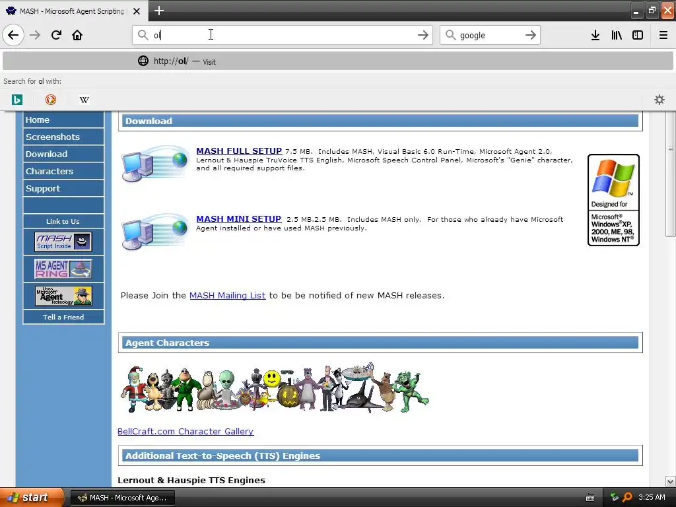Image resolution: width=676 pixels, height=507 pixels.
Task: Open the Support sidebar menu item
Action: pos(63,188)
